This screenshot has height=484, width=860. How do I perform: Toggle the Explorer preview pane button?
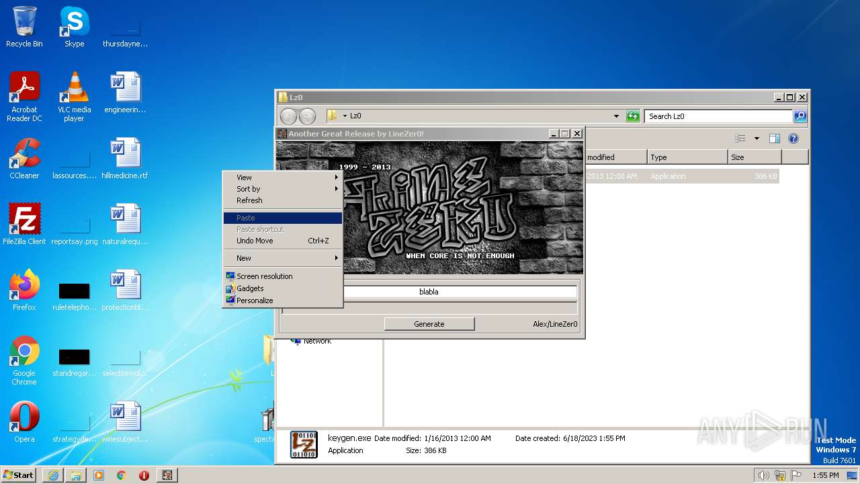(x=774, y=138)
